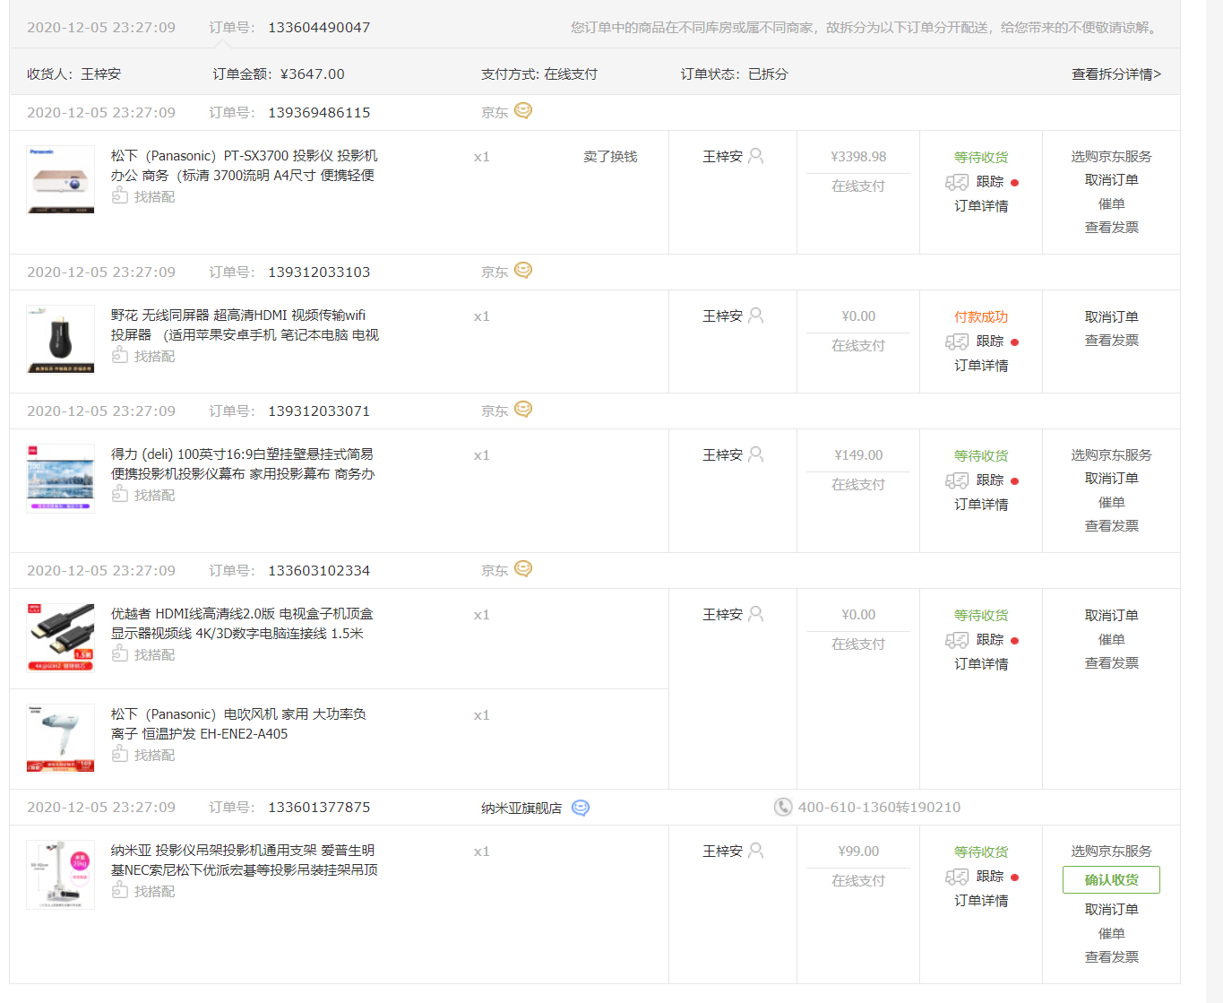Click 确认收货 button for 纳米亚 order

(x=1111, y=880)
